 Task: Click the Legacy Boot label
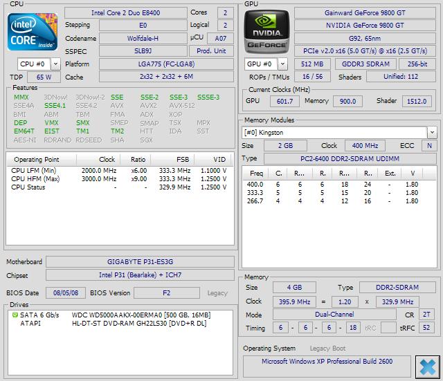coord(327,349)
